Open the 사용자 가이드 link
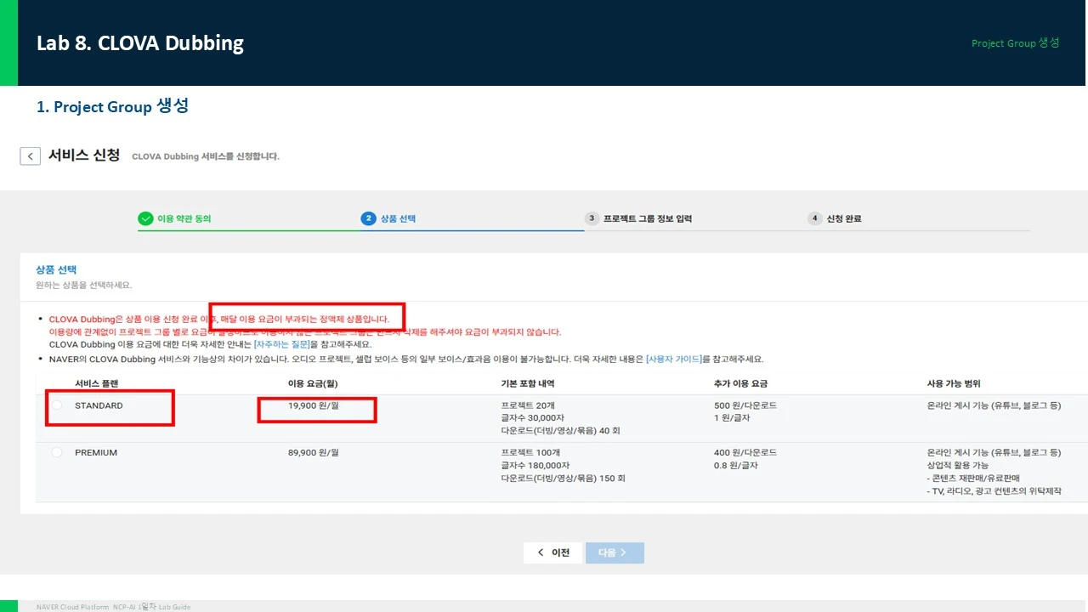This screenshot has height=612, width=1088. tap(674, 360)
